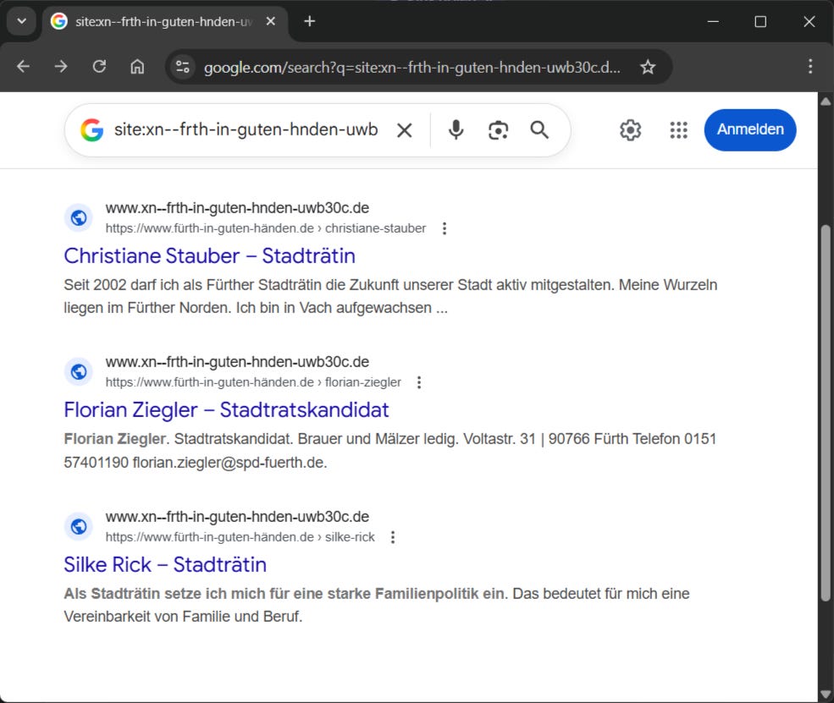Screen dimensions: 834x703
Task: Click the globe favicon of Florian Ziegler result
Action: coord(79,372)
